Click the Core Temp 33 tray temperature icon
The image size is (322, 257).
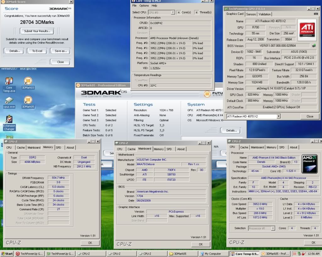click(294, 254)
